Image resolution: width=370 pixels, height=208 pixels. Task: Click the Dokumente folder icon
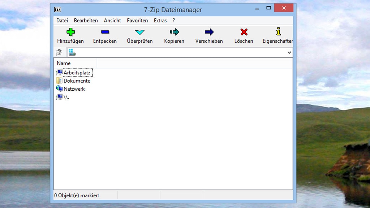tap(59, 81)
